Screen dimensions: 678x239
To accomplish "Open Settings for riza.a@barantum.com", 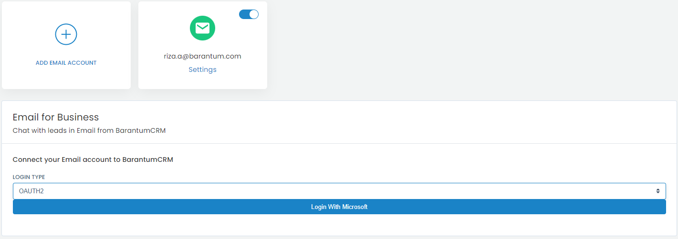I will [x=203, y=70].
